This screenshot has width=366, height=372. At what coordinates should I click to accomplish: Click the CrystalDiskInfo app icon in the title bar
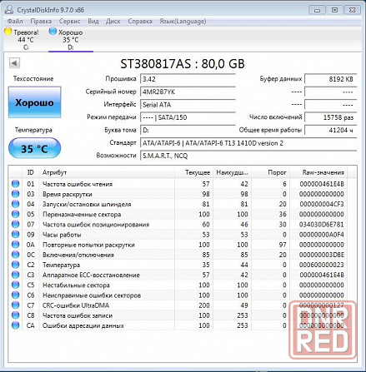9,10
